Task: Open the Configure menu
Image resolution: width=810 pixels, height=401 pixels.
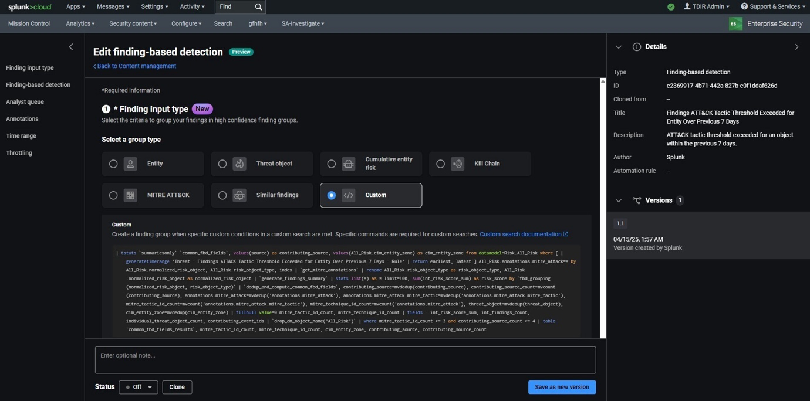Action: pos(187,23)
